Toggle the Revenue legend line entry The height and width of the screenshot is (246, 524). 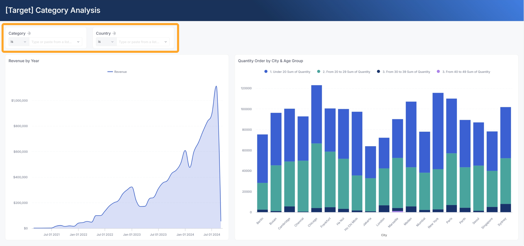[117, 72]
